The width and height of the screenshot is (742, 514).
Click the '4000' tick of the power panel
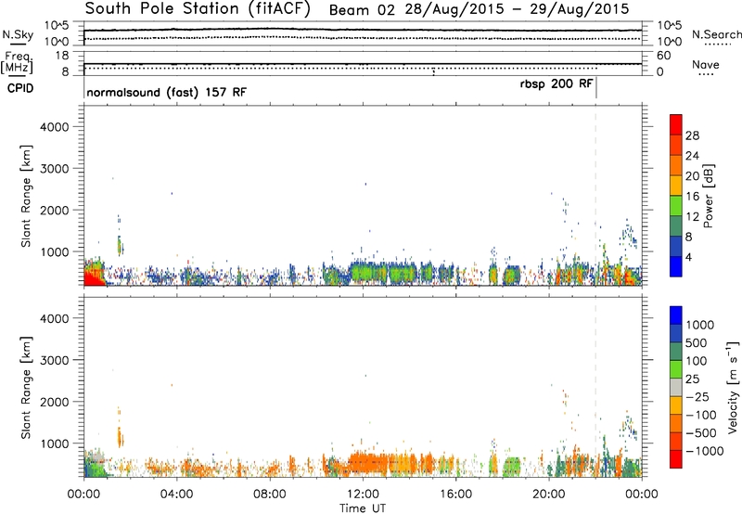pyautogui.click(x=55, y=127)
